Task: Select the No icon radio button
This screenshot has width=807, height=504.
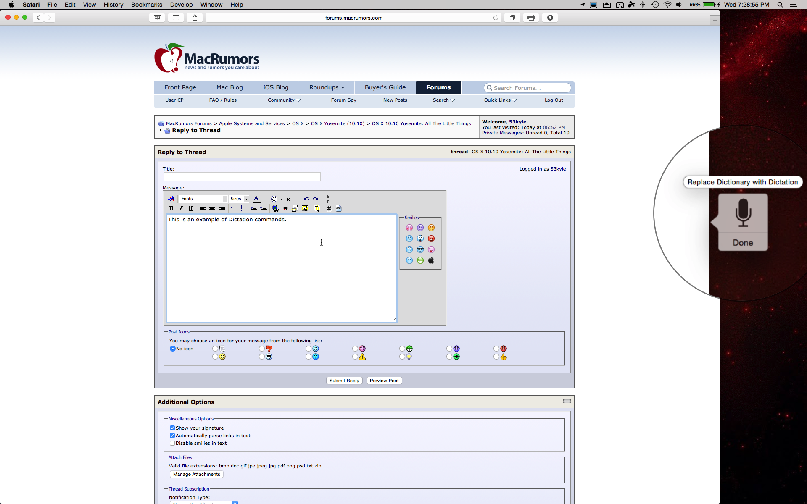Action: (172, 349)
